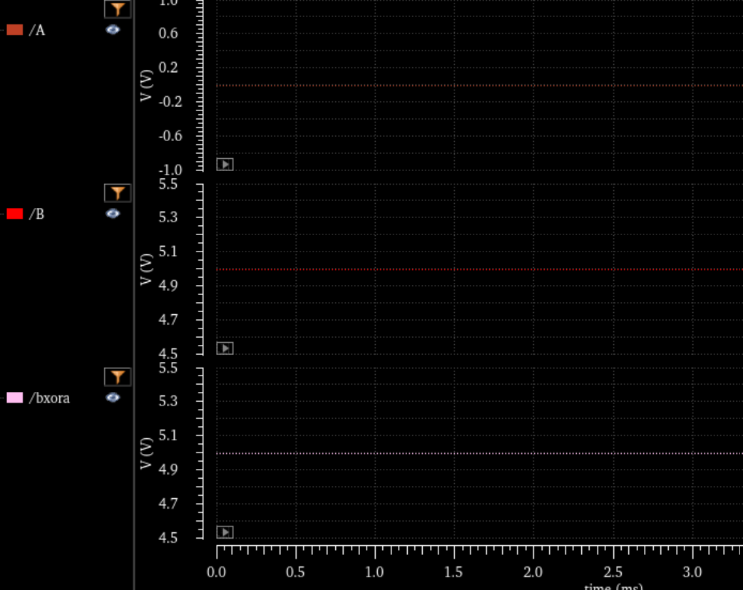Select the /bxora signal name

point(49,398)
